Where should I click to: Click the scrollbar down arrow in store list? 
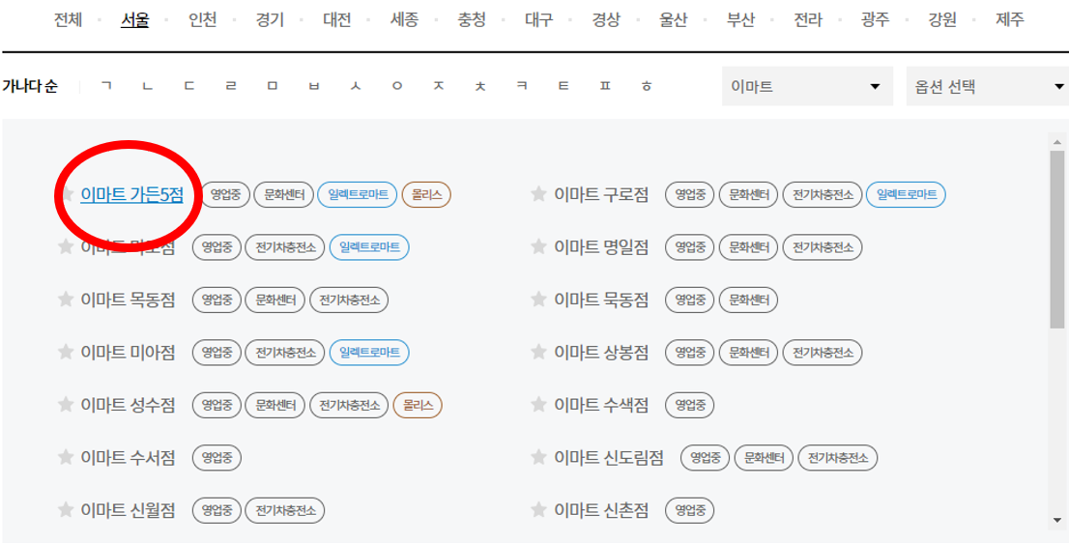pyautogui.click(x=1056, y=521)
